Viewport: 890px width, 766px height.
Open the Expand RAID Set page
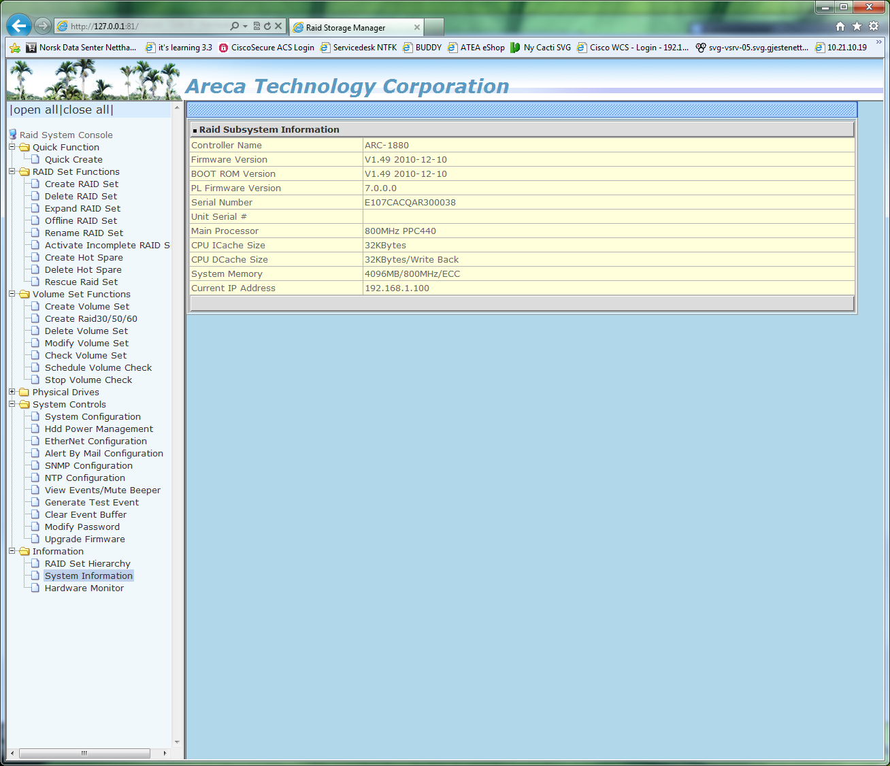pyautogui.click(x=82, y=208)
